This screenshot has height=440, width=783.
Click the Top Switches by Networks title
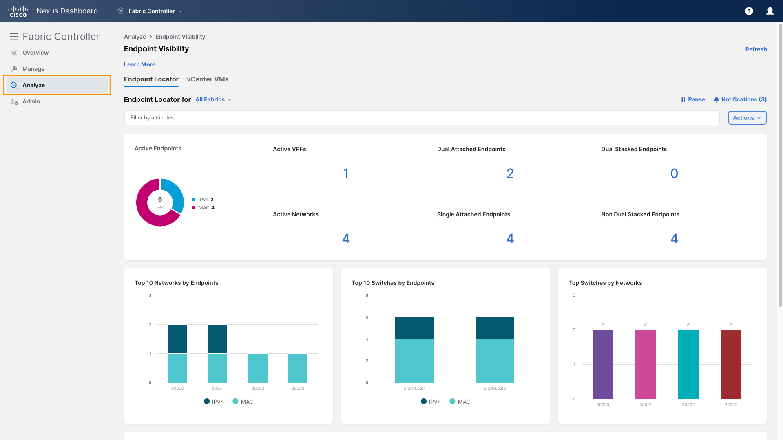(x=605, y=283)
